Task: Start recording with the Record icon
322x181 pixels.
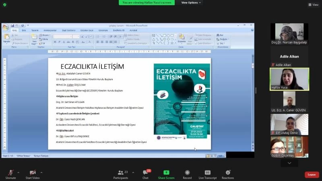Action: click(187, 173)
